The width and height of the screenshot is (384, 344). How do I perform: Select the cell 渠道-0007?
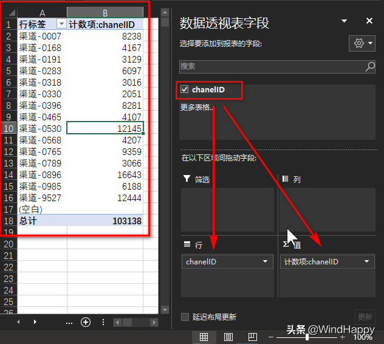coord(42,36)
